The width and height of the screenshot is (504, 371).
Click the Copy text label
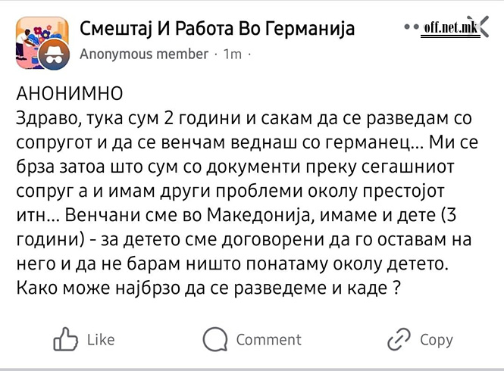(x=437, y=340)
